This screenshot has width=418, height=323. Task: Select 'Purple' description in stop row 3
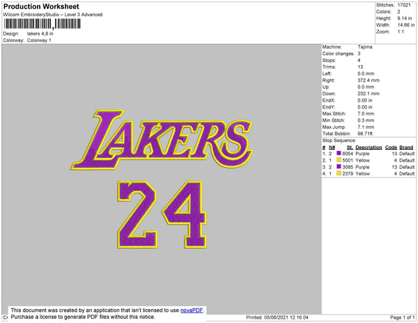coord(362,167)
